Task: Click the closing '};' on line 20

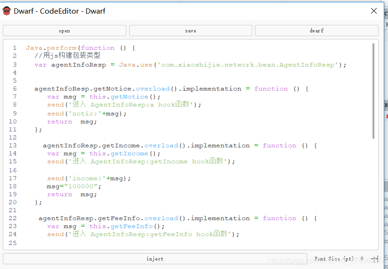Action: pos(39,202)
